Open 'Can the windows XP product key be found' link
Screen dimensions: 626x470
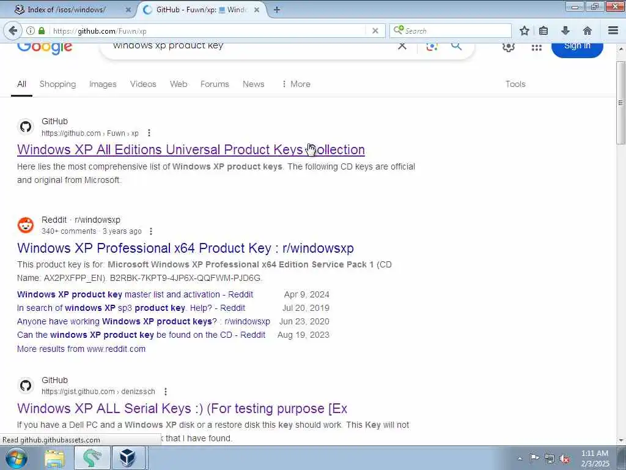point(141,335)
